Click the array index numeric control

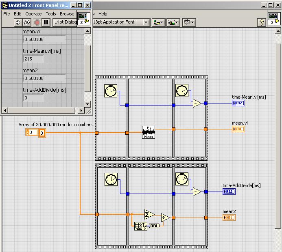pyautogui.click(x=33, y=132)
